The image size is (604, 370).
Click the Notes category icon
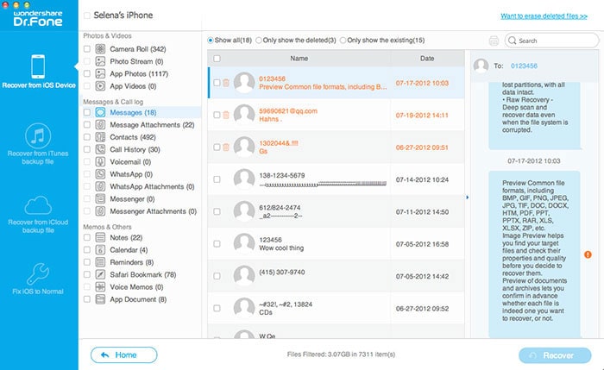click(x=100, y=237)
